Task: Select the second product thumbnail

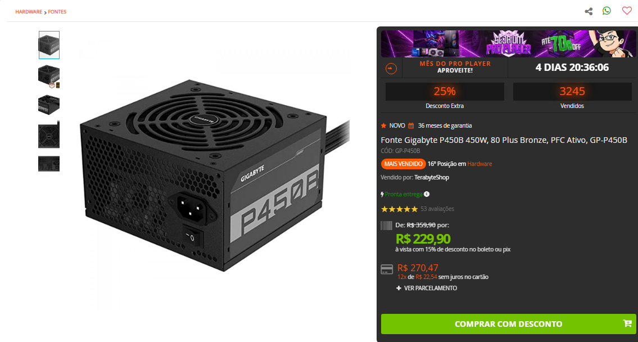Action: (49, 76)
